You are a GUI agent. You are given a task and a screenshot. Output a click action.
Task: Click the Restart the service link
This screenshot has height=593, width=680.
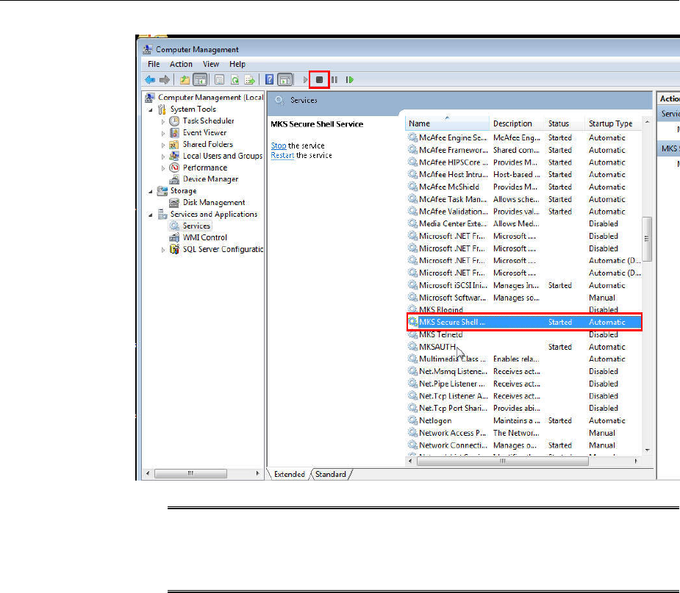click(282, 155)
